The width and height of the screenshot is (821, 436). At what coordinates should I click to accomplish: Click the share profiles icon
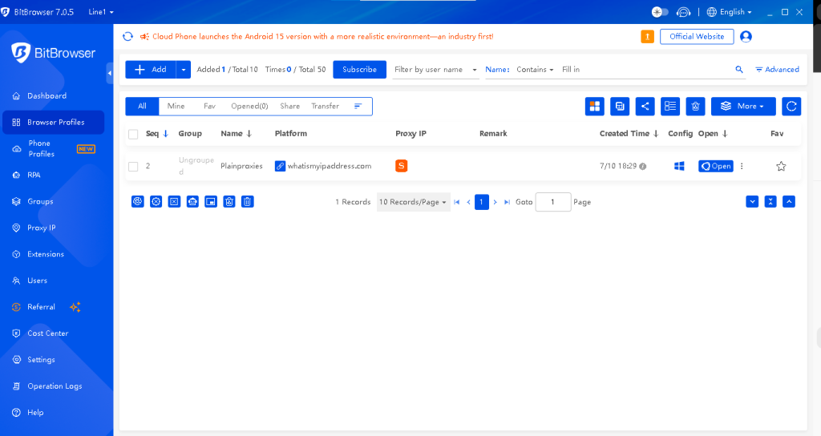pyautogui.click(x=645, y=107)
